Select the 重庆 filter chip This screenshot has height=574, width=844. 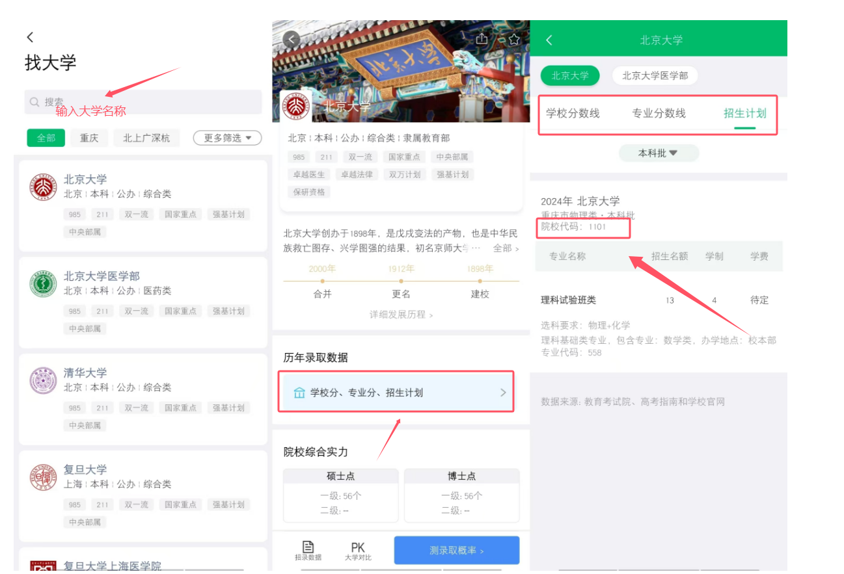89,138
